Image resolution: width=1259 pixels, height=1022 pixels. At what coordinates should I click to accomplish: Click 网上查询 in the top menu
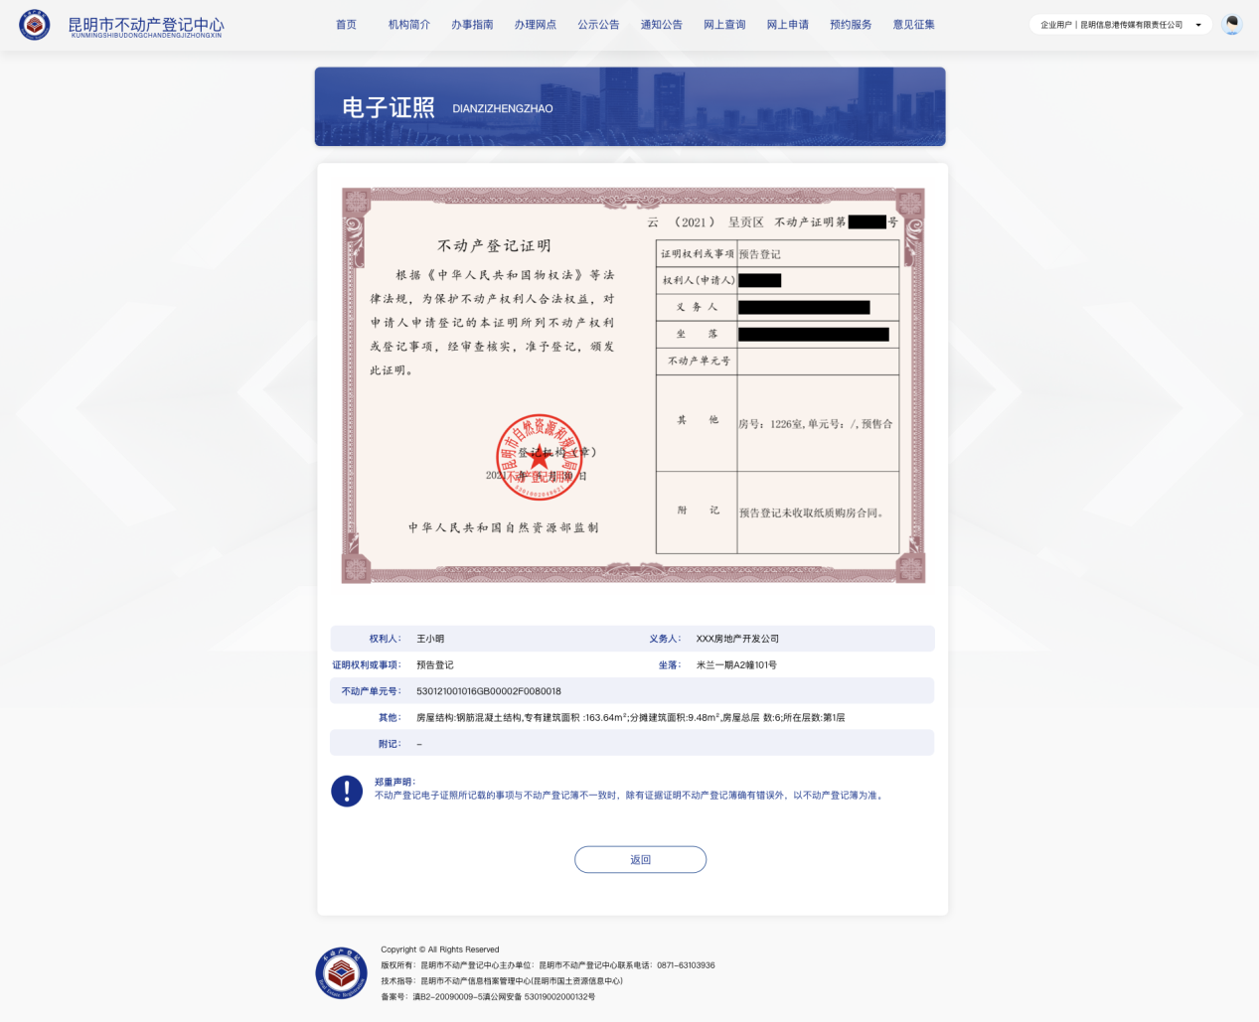(x=724, y=25)
